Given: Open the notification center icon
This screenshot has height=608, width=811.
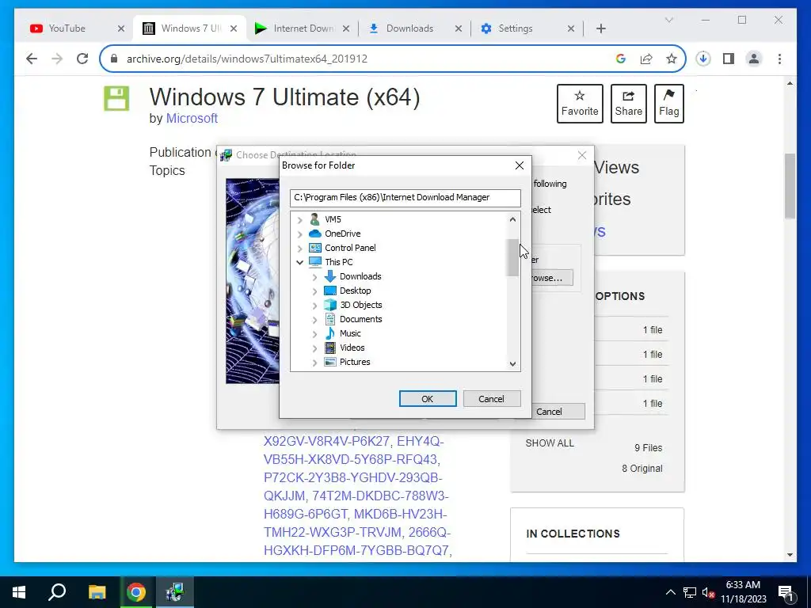Looking at the screenshot, I should [786, 592].
